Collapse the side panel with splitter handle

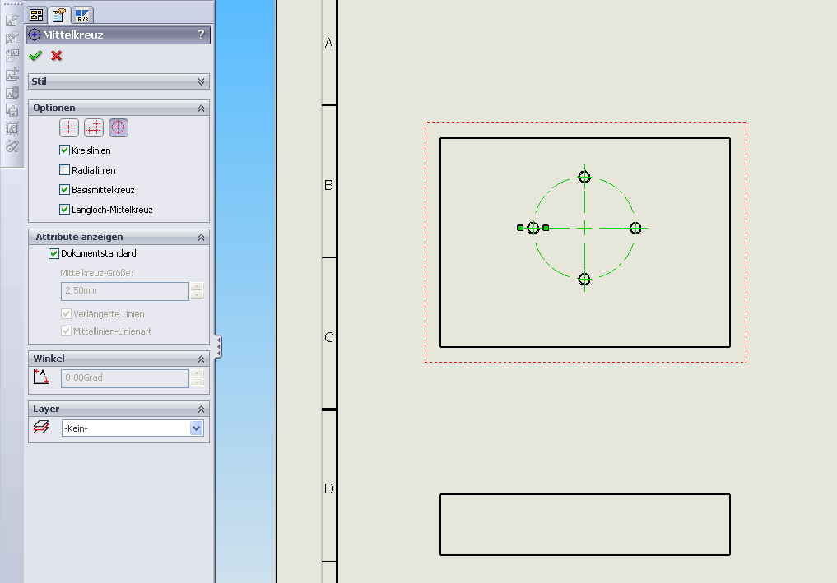point(218,347)
